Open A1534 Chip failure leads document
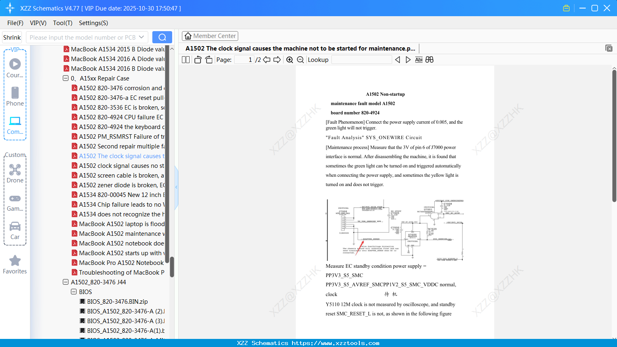 point(118,205)
